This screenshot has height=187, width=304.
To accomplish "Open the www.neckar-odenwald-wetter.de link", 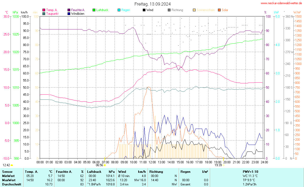I will coord(281,3).
